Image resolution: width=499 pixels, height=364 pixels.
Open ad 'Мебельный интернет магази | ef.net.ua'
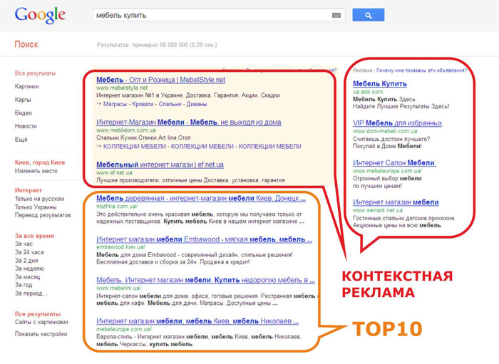coord(160,165)
